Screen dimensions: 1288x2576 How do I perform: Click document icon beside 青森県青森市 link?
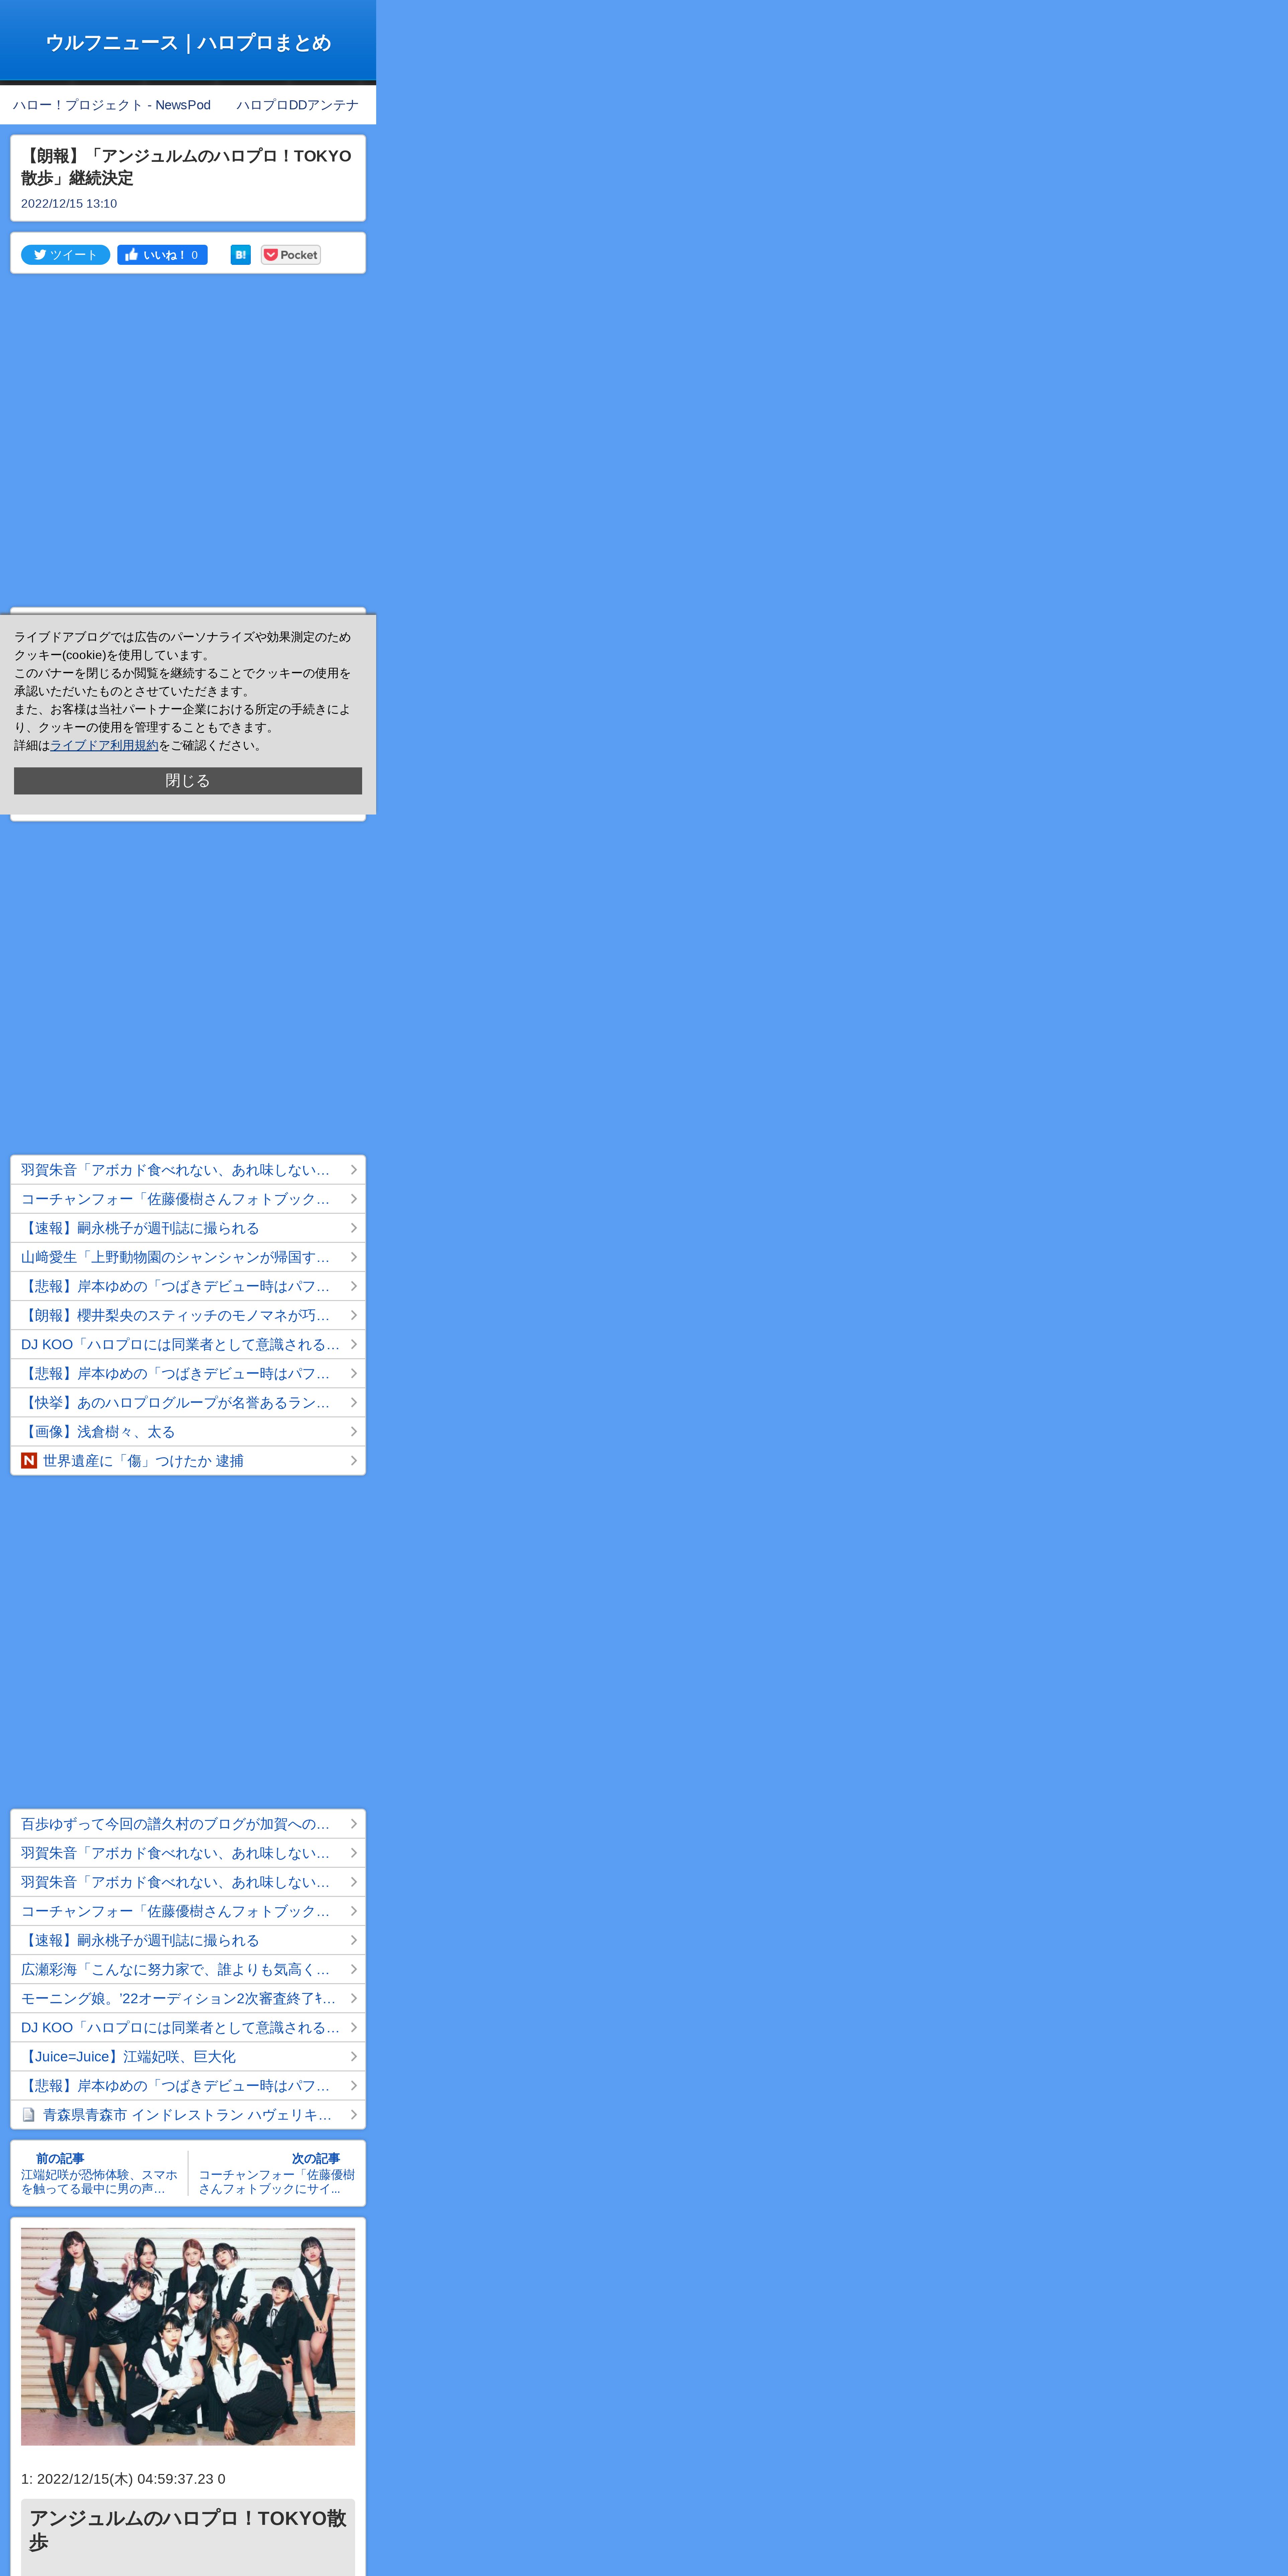(29, 2115)
